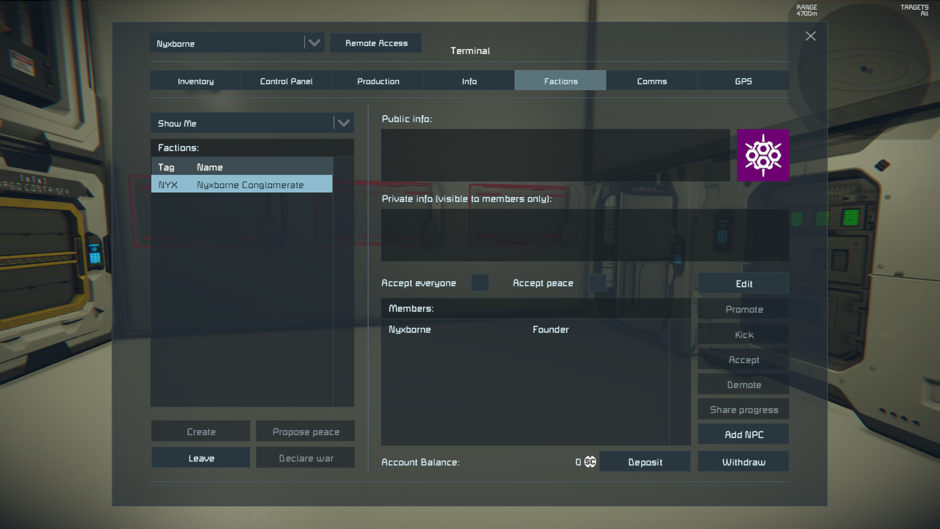Toggle the Accept everyone checkbox

pos(480,283)
